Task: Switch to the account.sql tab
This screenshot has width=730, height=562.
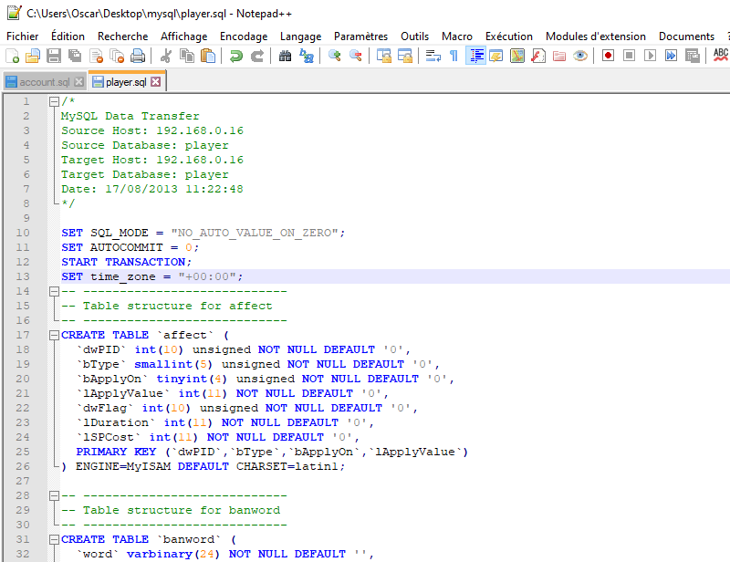Action: click(44, 82)
